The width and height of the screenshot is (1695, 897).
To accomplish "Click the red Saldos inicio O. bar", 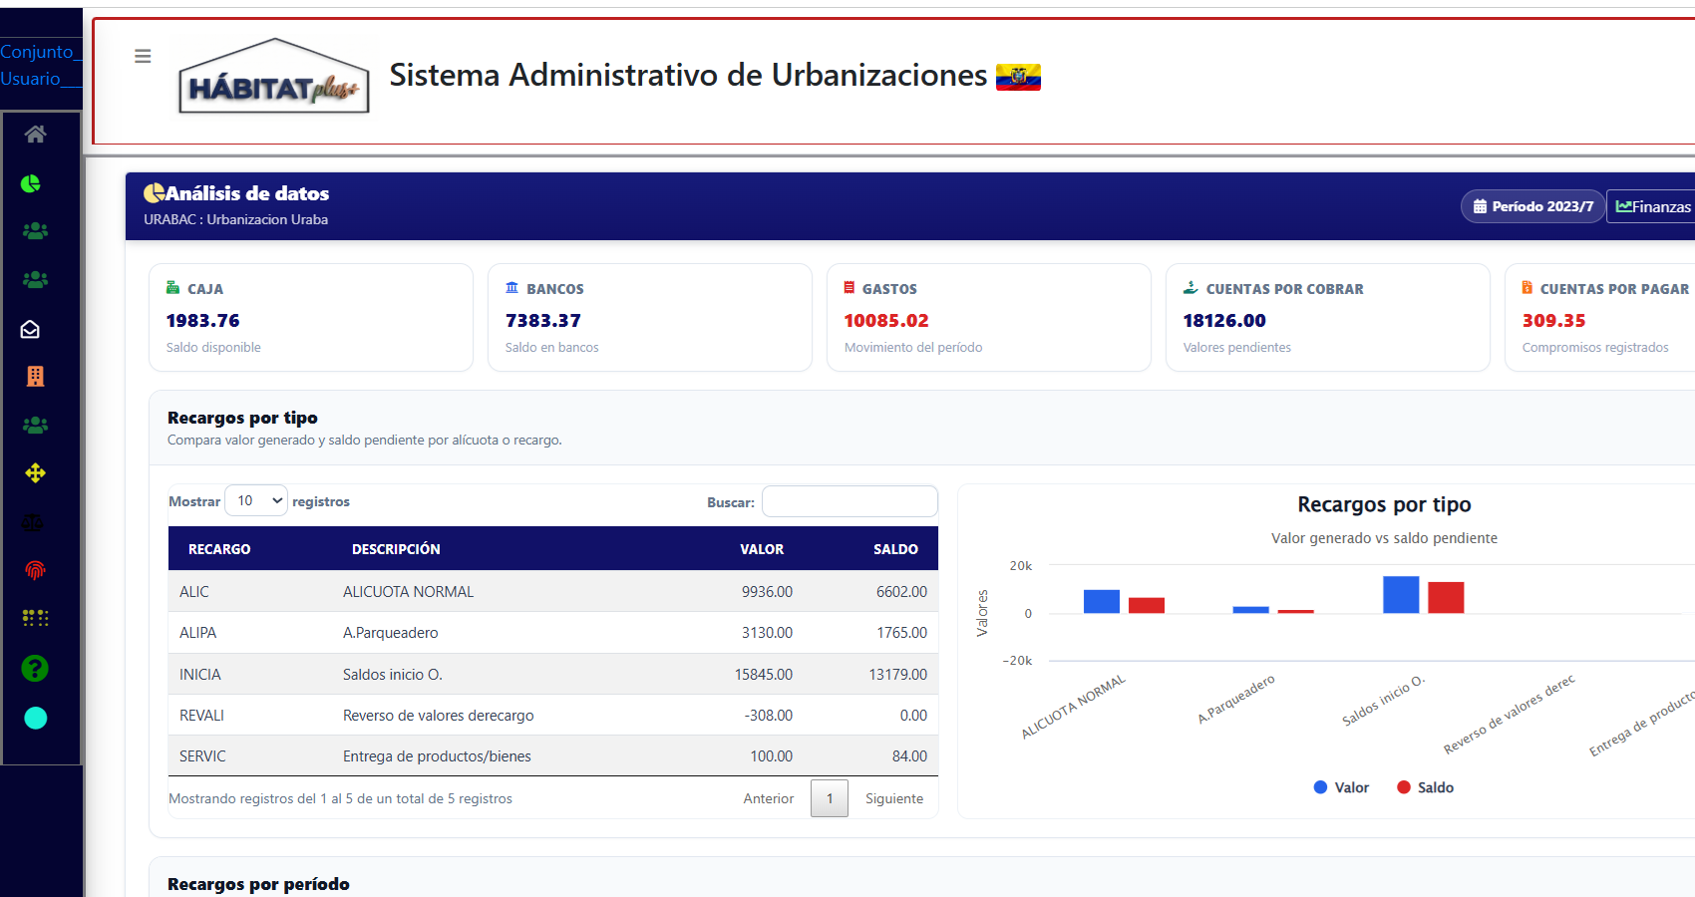I will click(x=1446, y=597).
